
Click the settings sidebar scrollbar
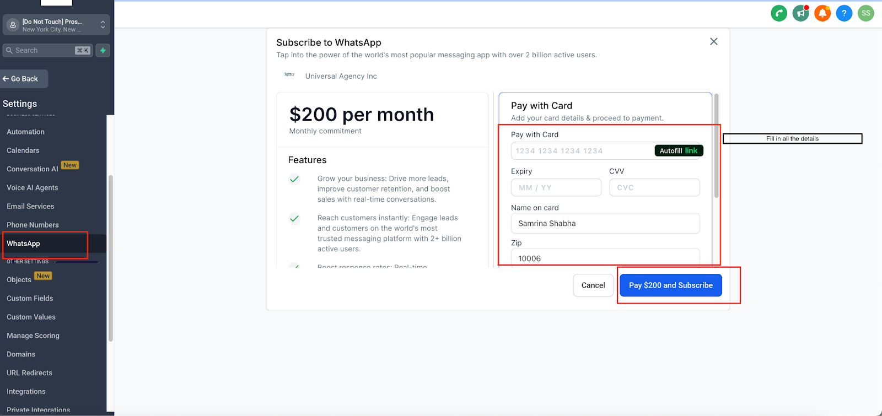110,258
